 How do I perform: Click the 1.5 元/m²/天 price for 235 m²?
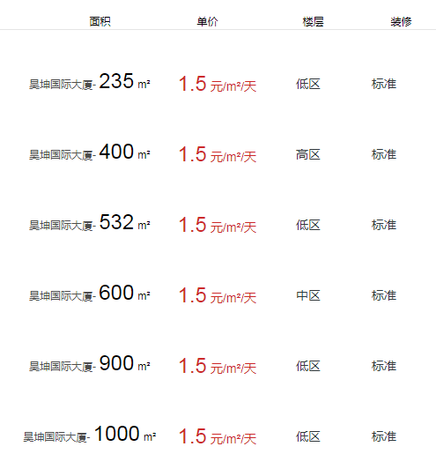(x=218, y=84)
